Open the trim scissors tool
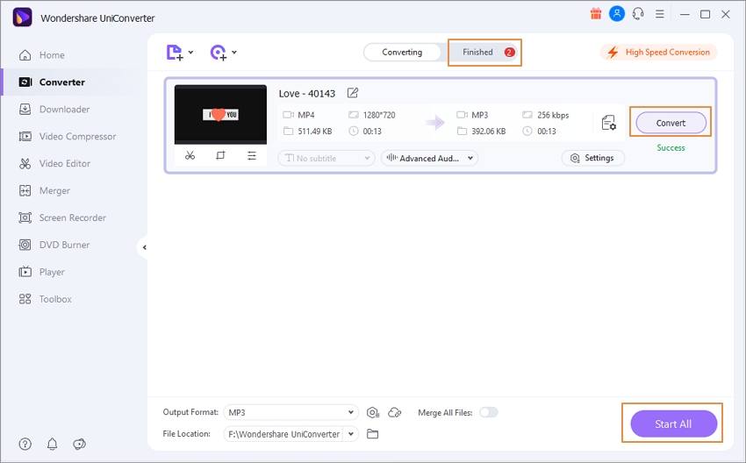 190,155
